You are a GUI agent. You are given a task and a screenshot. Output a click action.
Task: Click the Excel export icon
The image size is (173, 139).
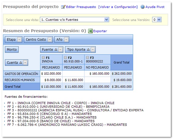tap(90, 31)
